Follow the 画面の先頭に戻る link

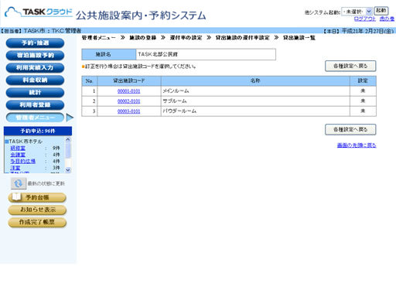coord(357,145)
